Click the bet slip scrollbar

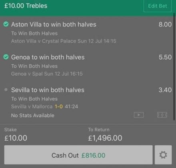click(x=174, y=67)
